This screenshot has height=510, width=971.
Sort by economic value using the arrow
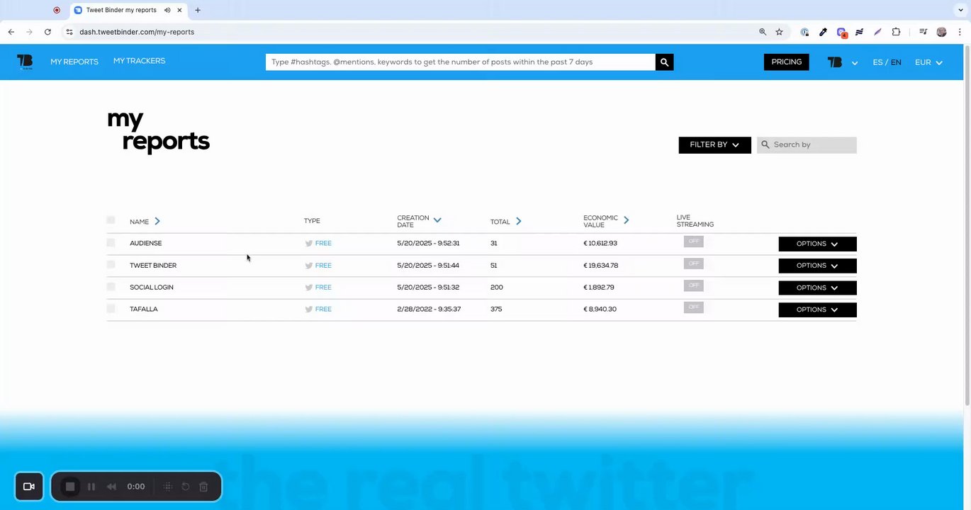coord(627,220)
